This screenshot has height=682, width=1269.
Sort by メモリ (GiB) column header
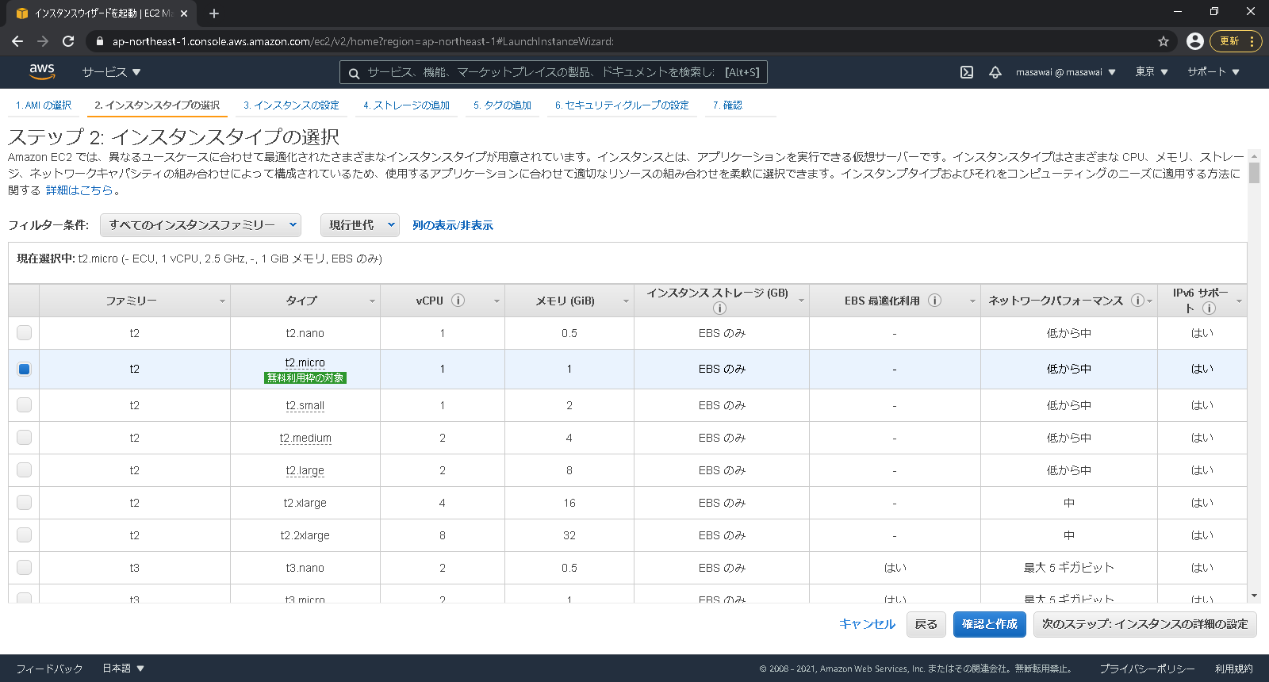tap(569, 301)
